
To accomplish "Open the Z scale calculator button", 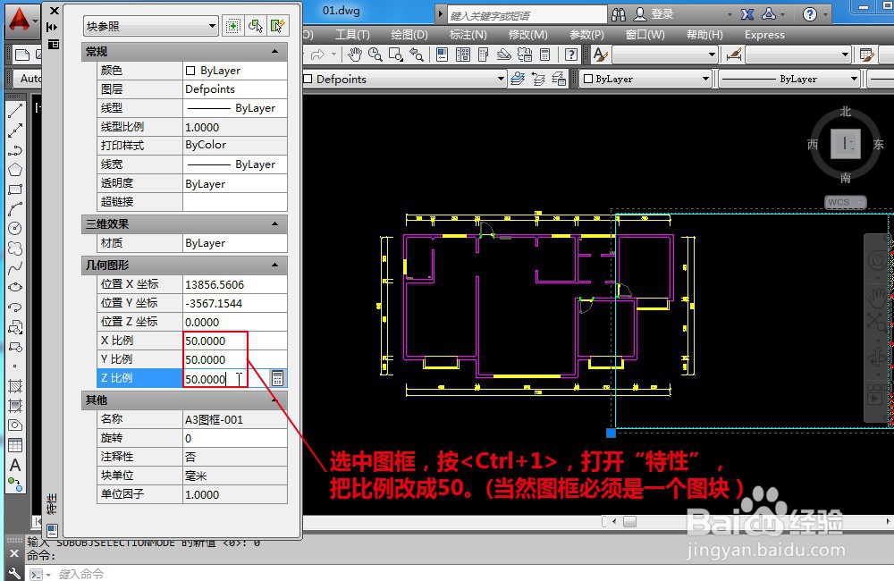I will tap(277, 378).
